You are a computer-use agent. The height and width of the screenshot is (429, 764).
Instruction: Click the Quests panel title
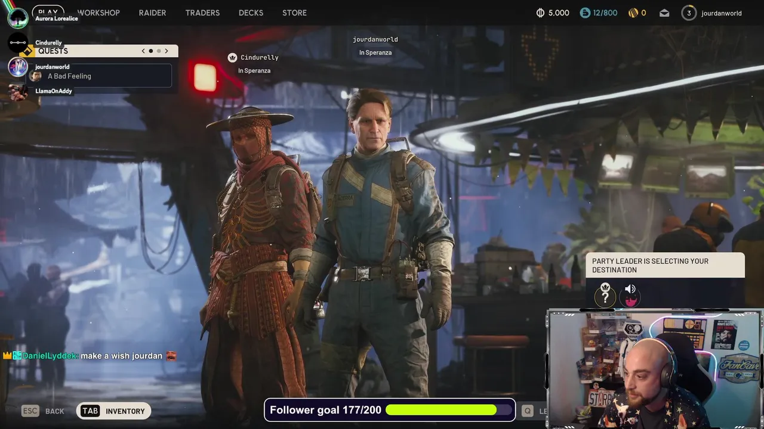pos(53,51)
